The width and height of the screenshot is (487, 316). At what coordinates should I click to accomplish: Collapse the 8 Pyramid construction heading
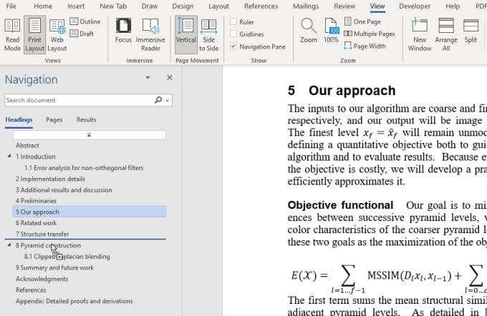9,245
